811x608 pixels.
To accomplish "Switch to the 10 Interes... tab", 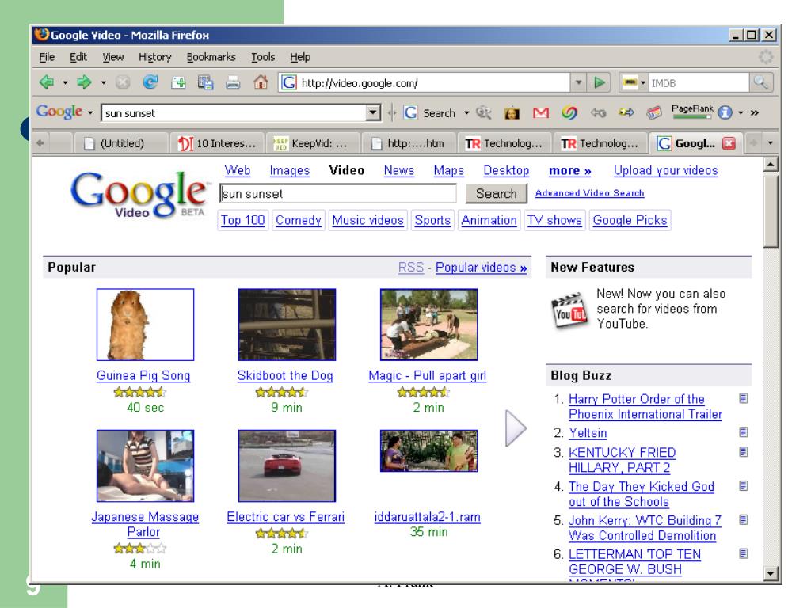I will (217, 143).
